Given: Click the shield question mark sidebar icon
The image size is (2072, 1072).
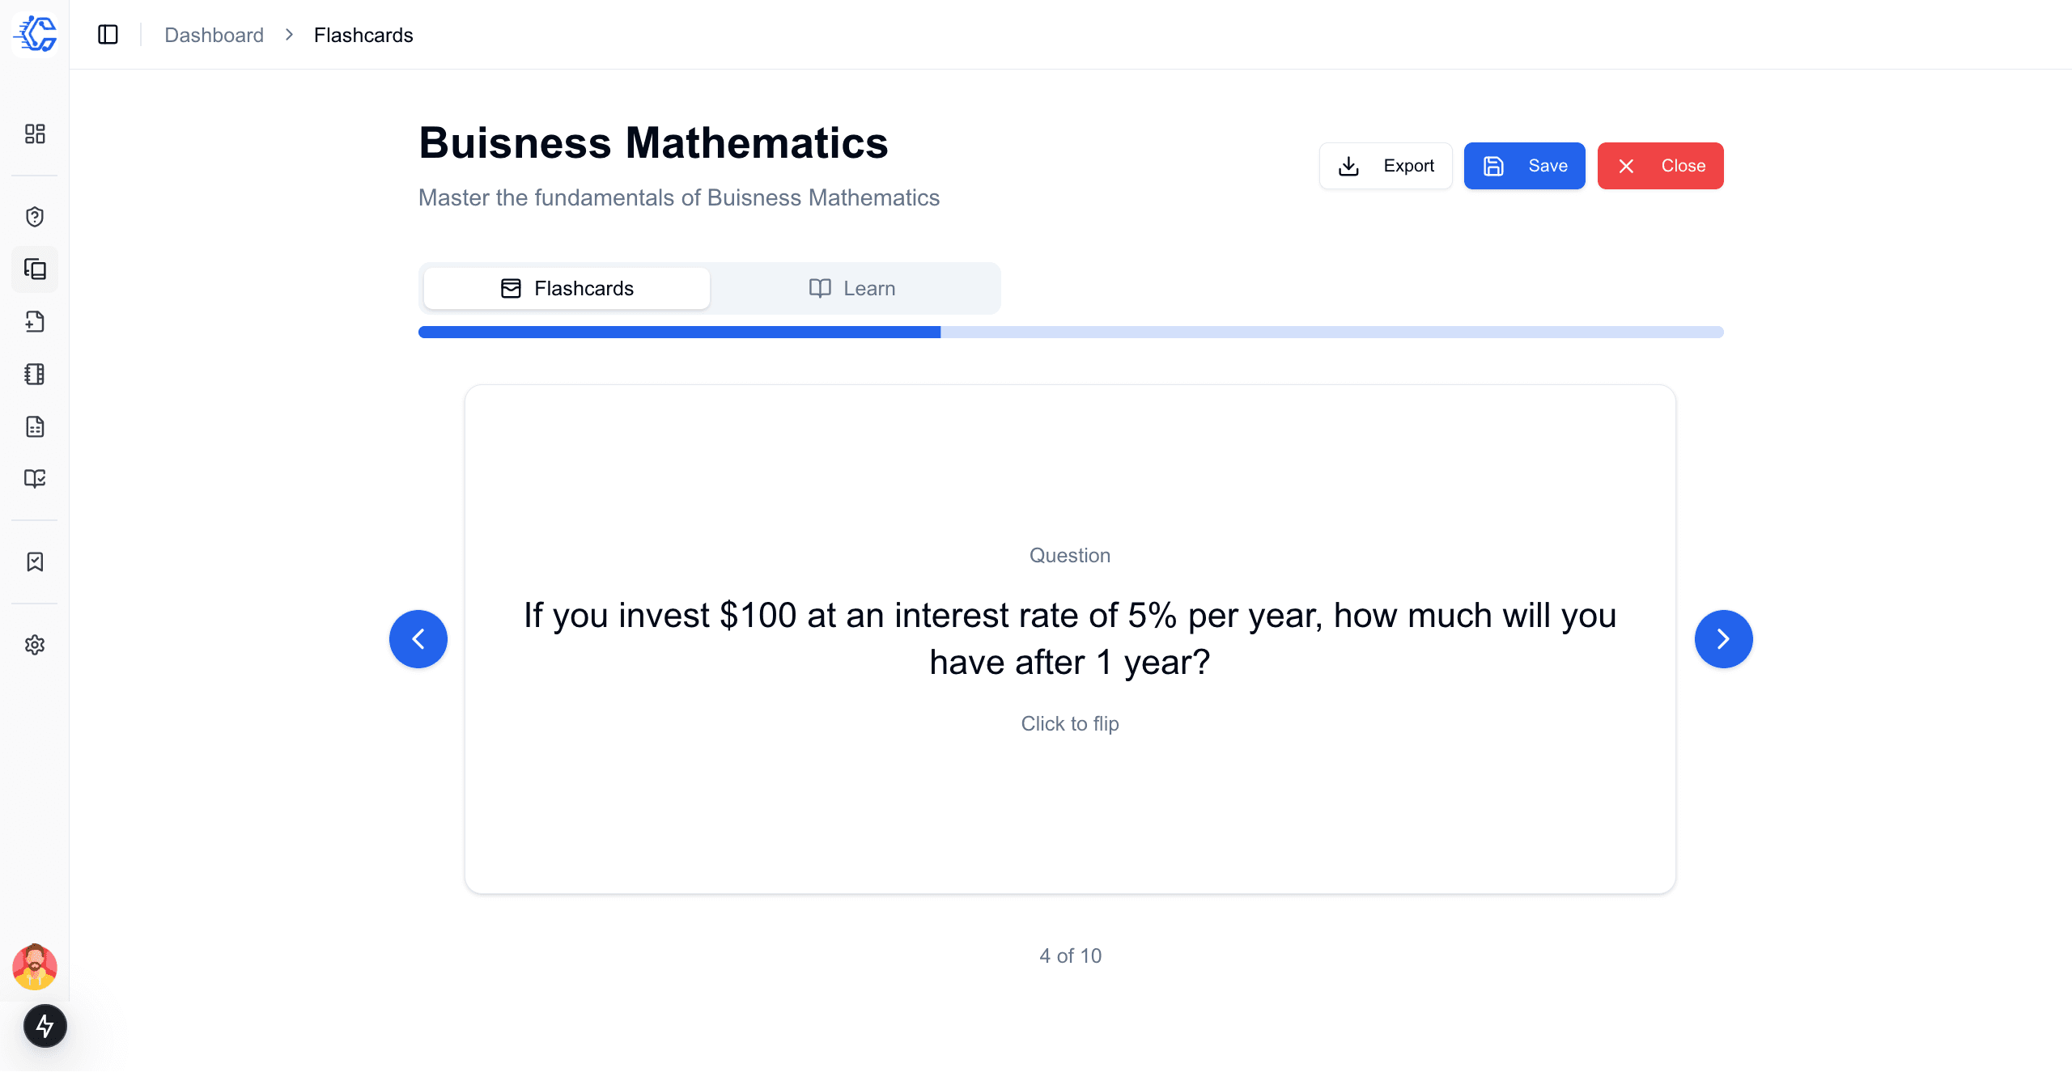Looking at the screenshot, I should coord(35,217).
